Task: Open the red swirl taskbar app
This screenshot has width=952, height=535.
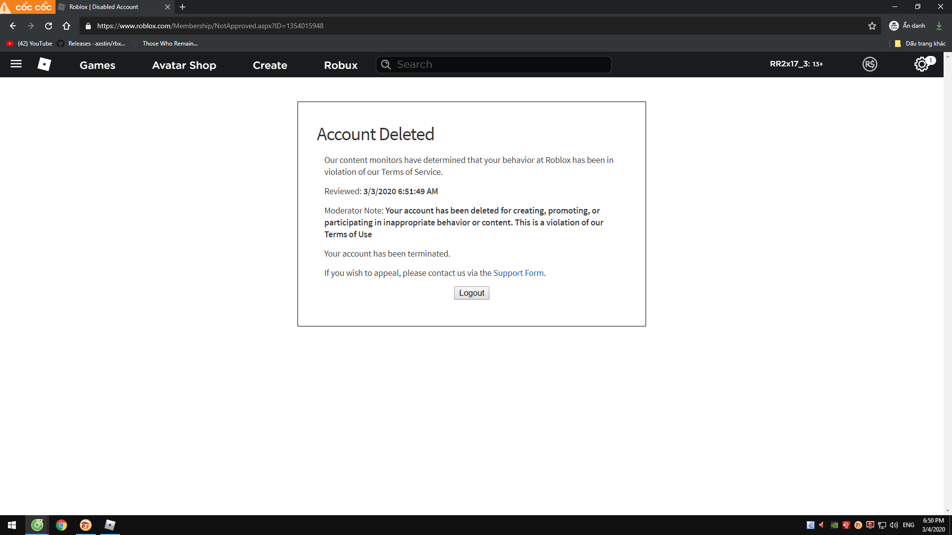Action: tap(86, 525)
